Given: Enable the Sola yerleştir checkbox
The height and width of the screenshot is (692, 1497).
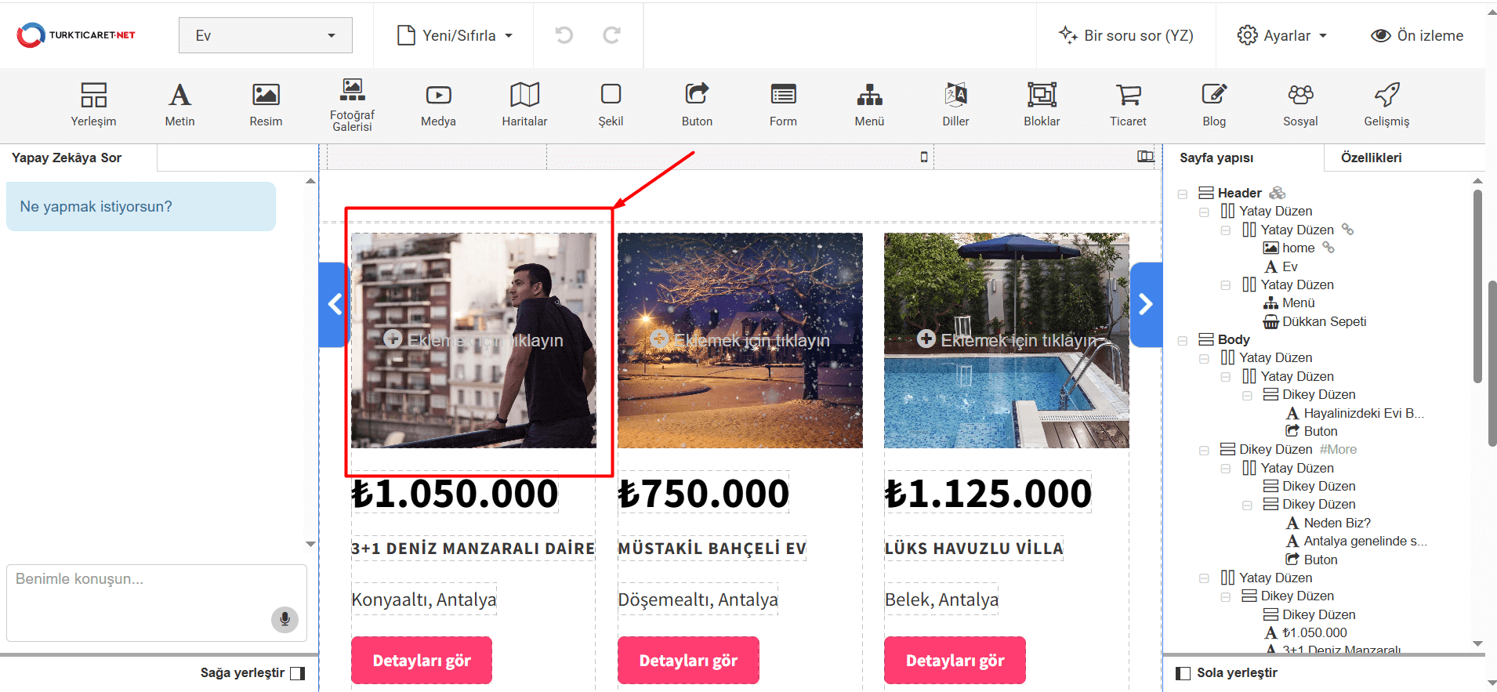Looking at the screenshot, I should pos(1183,673).
